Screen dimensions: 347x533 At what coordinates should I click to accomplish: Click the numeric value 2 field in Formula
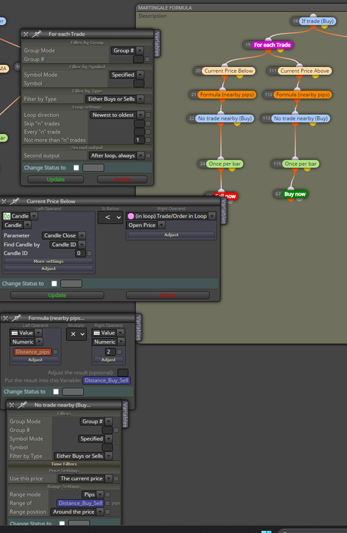[110, 352]
